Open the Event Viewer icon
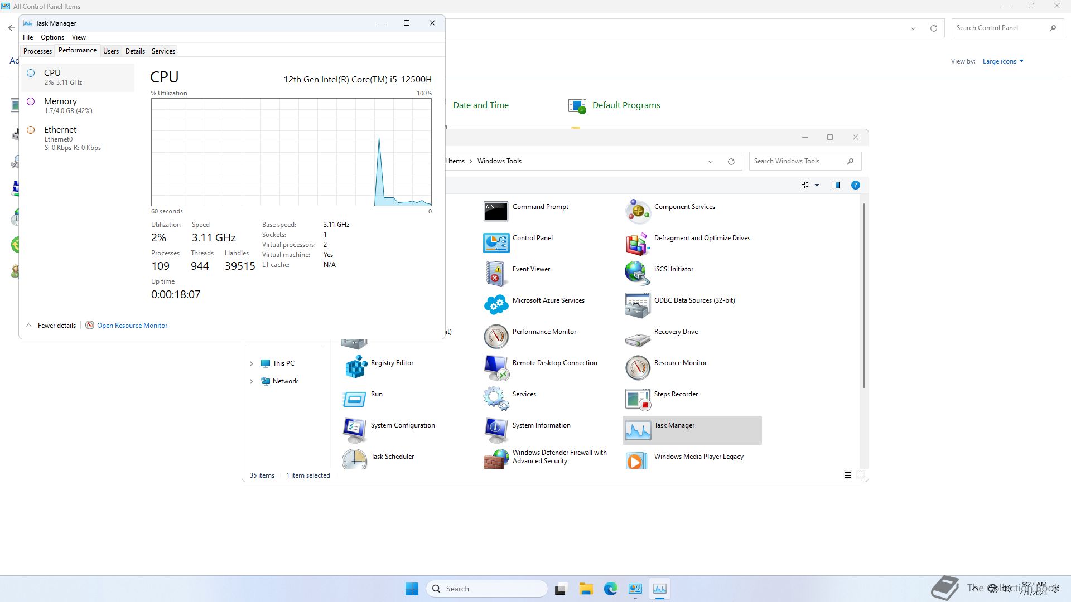This screenshot has width=1071, height=602. pos(495,274)
